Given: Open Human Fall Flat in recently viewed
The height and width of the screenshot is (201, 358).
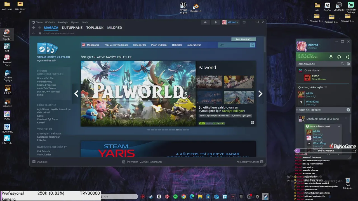Looking at the screenshot, I should tap(45, 78).
